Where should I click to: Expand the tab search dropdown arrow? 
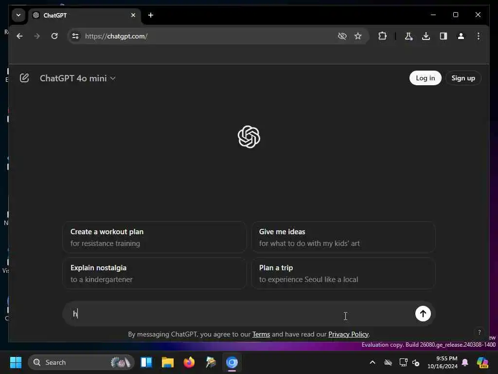coord(18,15)
